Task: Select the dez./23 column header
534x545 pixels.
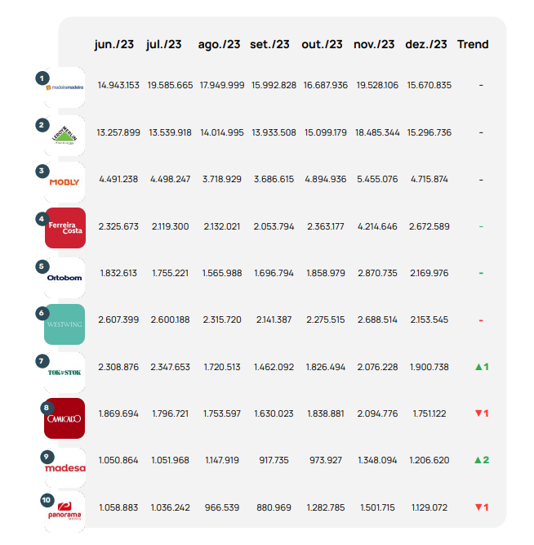Action: point(426,44)
